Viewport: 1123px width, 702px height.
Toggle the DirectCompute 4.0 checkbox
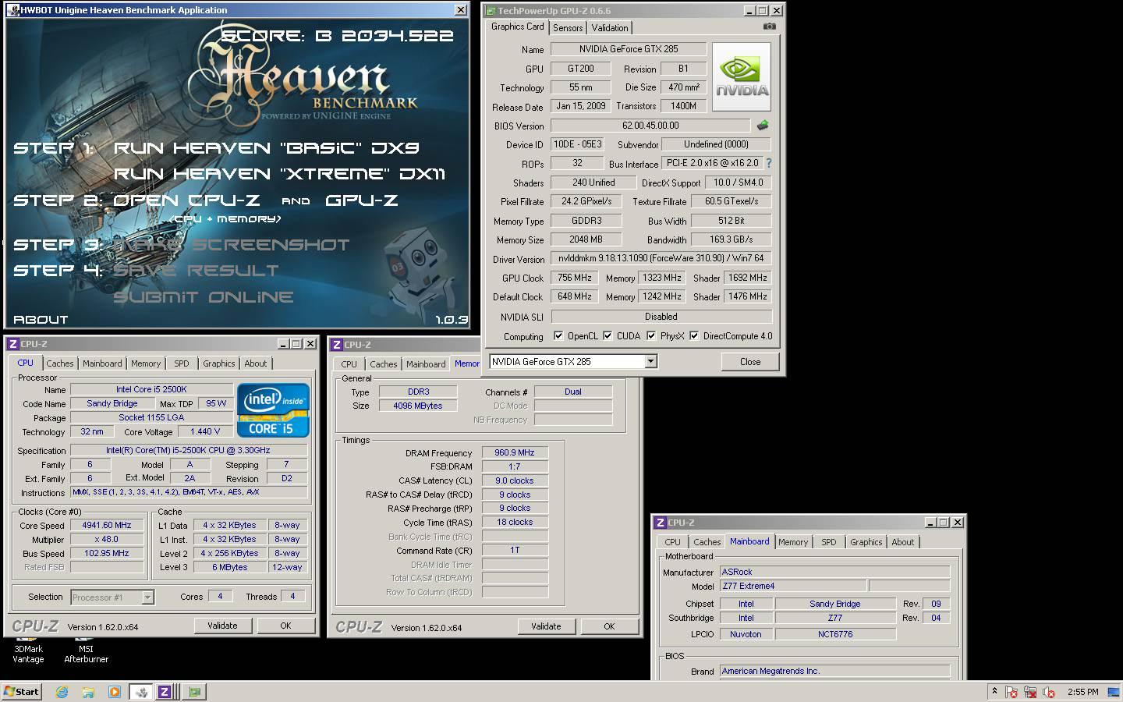(x=694, y=336)
